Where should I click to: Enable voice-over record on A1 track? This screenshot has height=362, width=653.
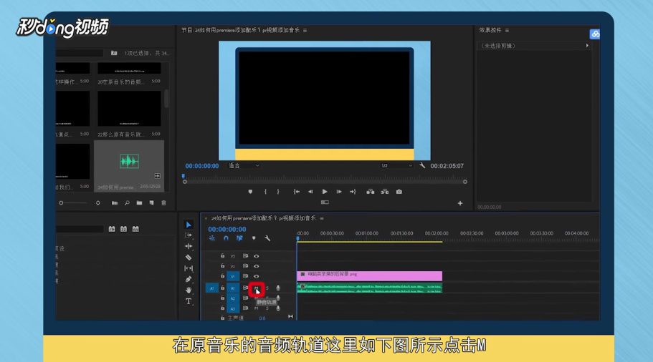coord(278,288)
